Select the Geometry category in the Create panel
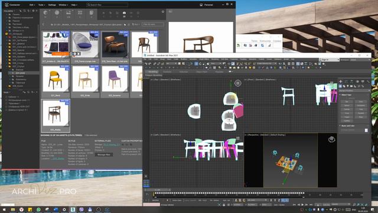The height and width of the screenshot is (213, 378). pos(340,86)
